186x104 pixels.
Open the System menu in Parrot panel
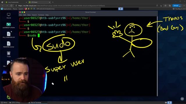click(x=21, y=9)
